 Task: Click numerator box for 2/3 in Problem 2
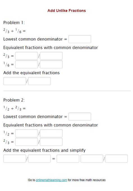pos(26,142)
